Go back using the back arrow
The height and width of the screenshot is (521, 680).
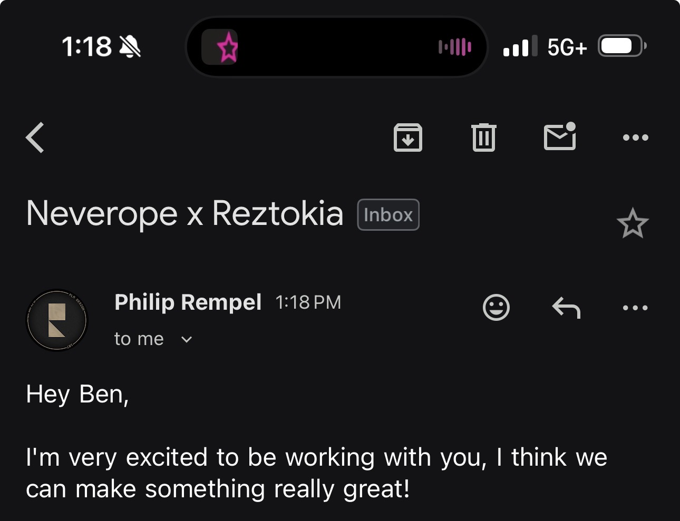[x=35, y=137]
